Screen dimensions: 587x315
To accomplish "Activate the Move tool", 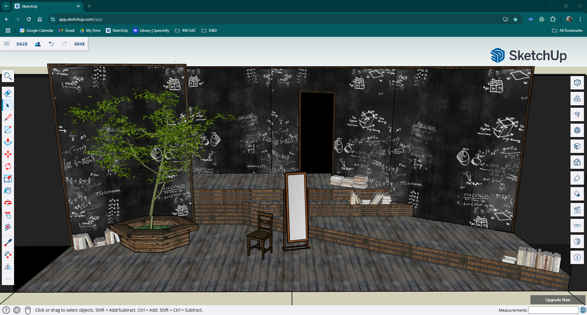I will [x=8, y=154].
